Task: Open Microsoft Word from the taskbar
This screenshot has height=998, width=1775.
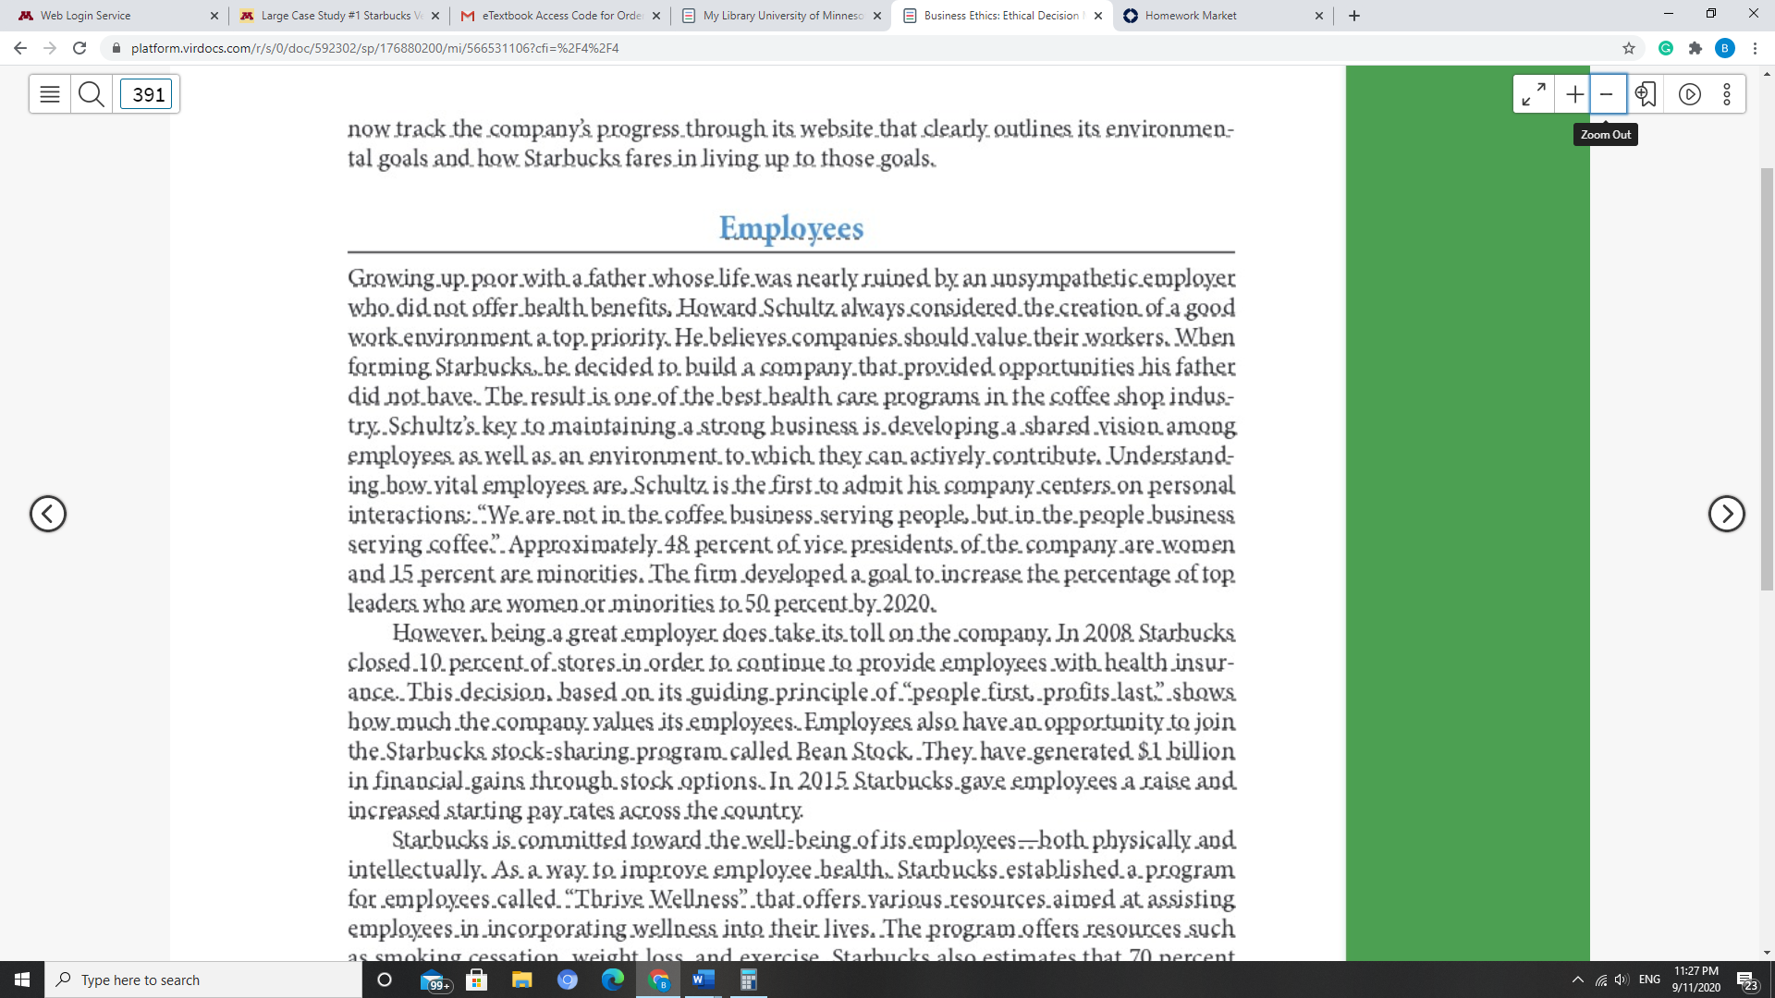Action: pyautogui.click(x=704, y=980)
